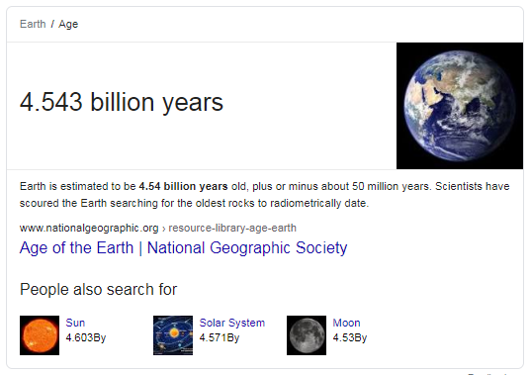This screenshot has height=375, width=530.
Task: Click the www.nationalgeographic.org URL text
Action: click(89, 229)
